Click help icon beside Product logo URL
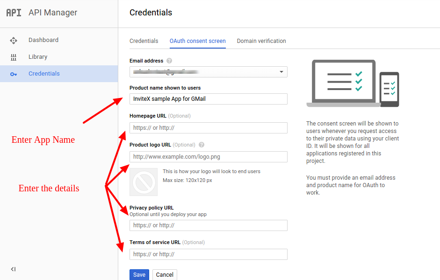The height and width of the screenshot is (280, 440). (202, 145)
